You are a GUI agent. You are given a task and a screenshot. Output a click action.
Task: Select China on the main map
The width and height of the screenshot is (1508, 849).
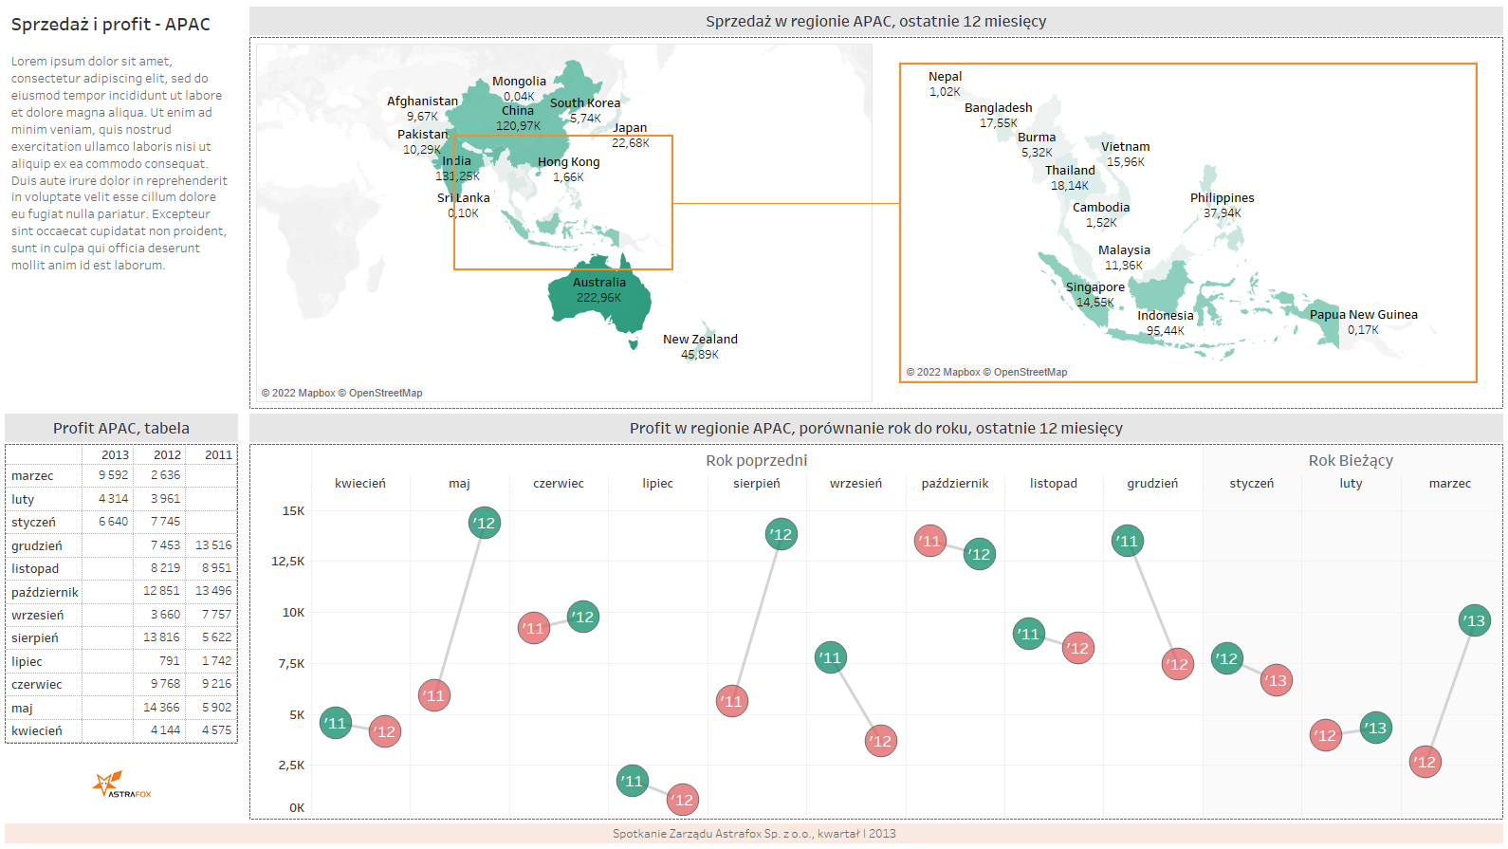point(518,118)
